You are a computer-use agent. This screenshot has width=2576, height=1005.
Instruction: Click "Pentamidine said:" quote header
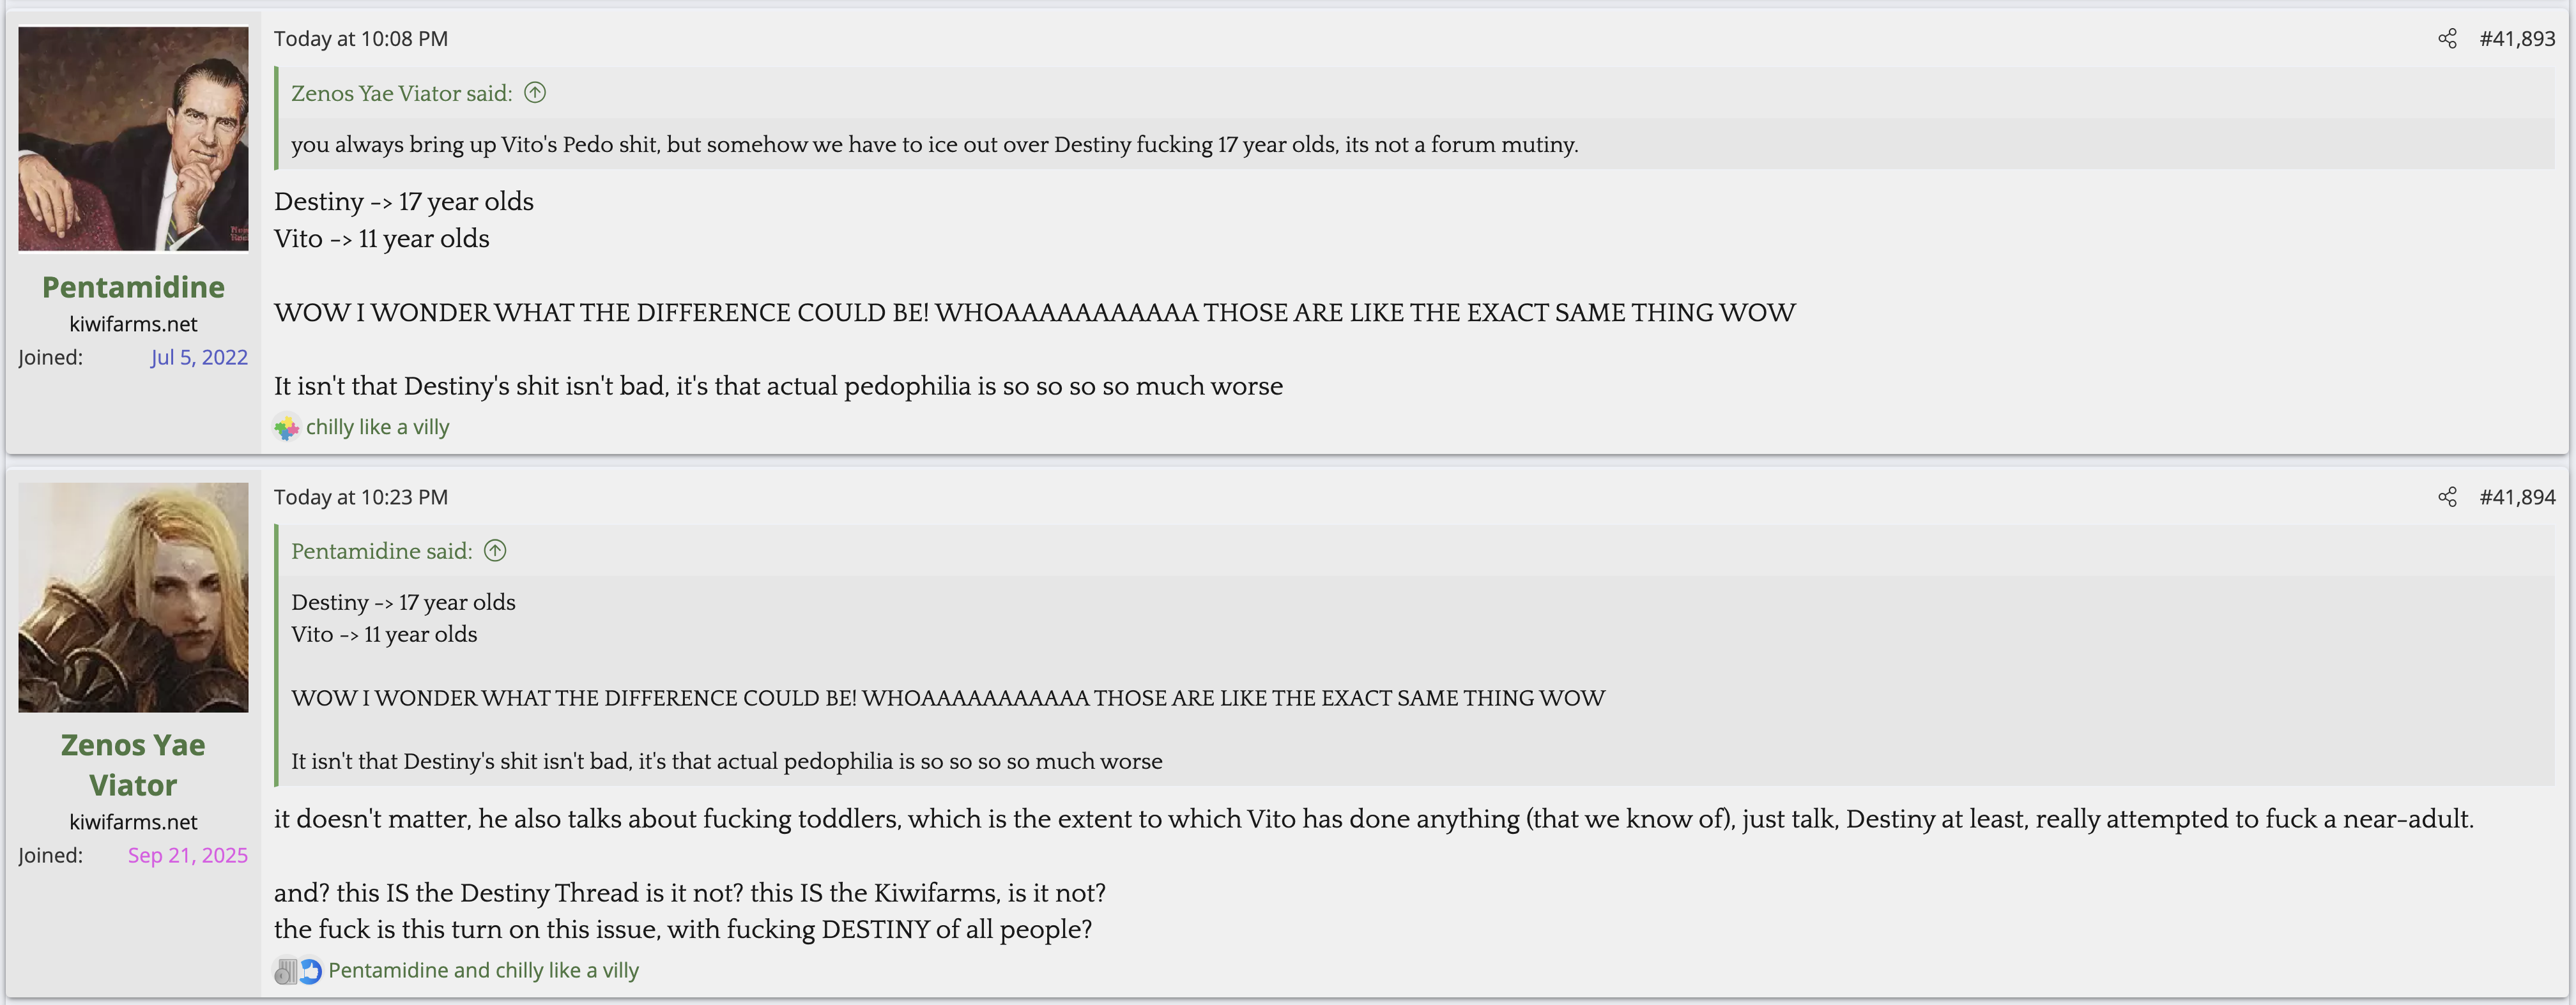click(x=381, y=552)
